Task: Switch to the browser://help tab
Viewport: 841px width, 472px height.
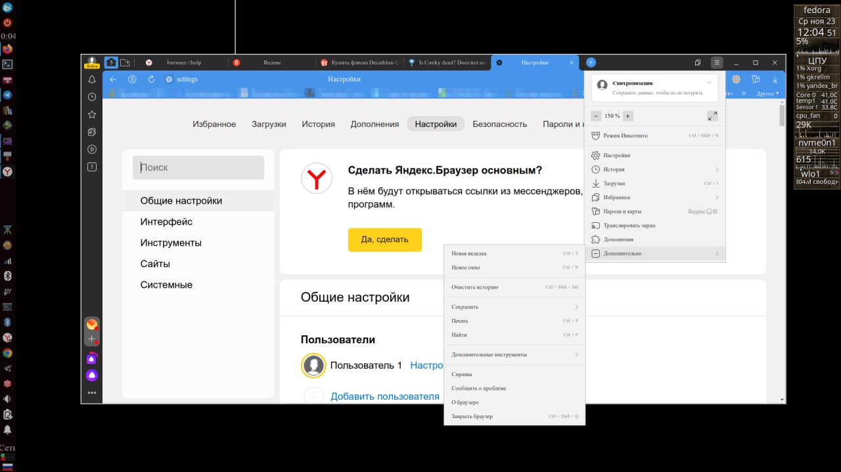Action: pyautogui.click(x=183, y=62)
